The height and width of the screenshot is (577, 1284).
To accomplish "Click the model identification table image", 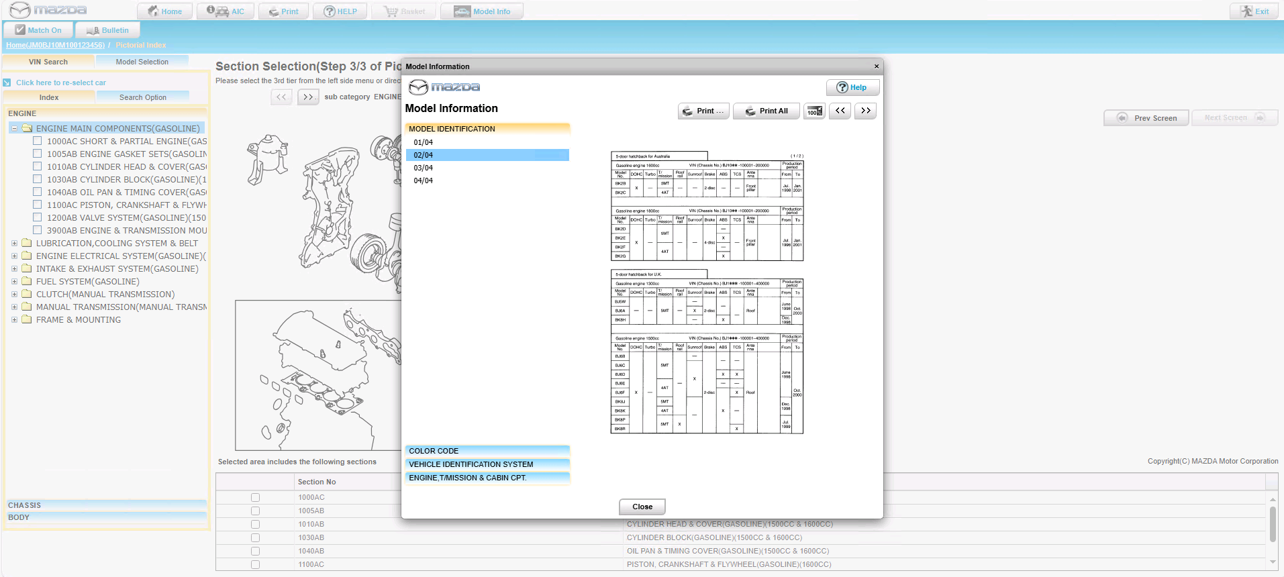I will (x=707, y=293).
